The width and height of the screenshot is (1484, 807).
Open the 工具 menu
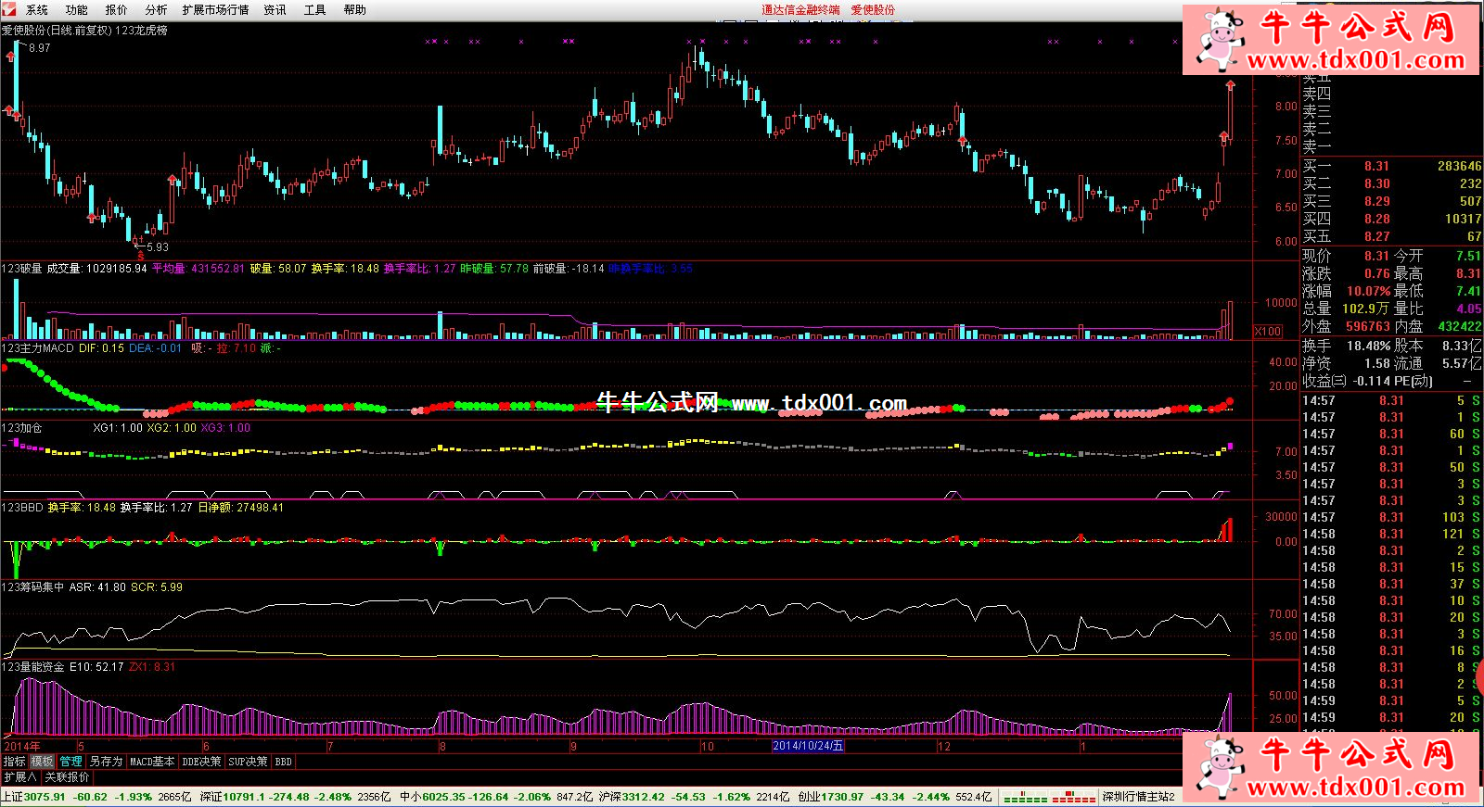point(314,9)
